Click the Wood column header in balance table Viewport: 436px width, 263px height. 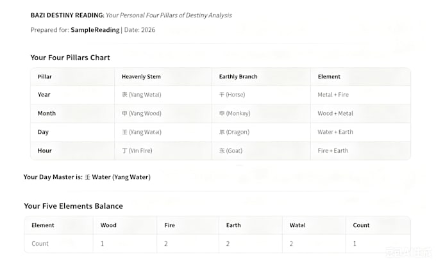coord(108,225)
